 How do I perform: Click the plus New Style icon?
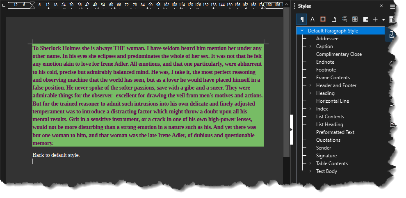375,19
